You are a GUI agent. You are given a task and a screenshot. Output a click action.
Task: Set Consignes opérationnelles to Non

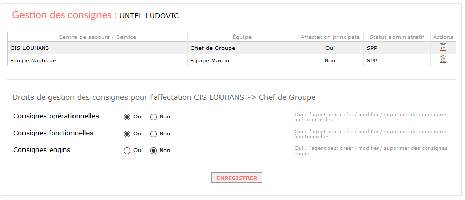153,117
